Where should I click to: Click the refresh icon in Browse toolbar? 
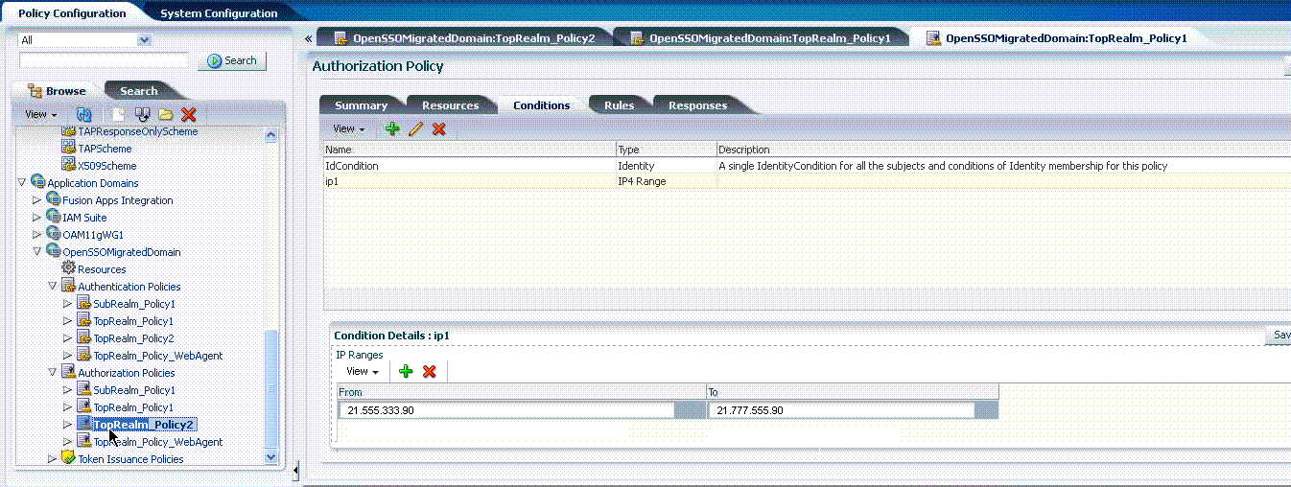coord(83,114)
